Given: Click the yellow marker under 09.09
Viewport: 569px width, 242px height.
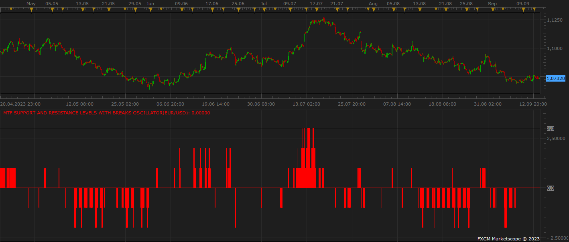Looking at the screenshot, I should pyautogui.click(x=523, y=9).
